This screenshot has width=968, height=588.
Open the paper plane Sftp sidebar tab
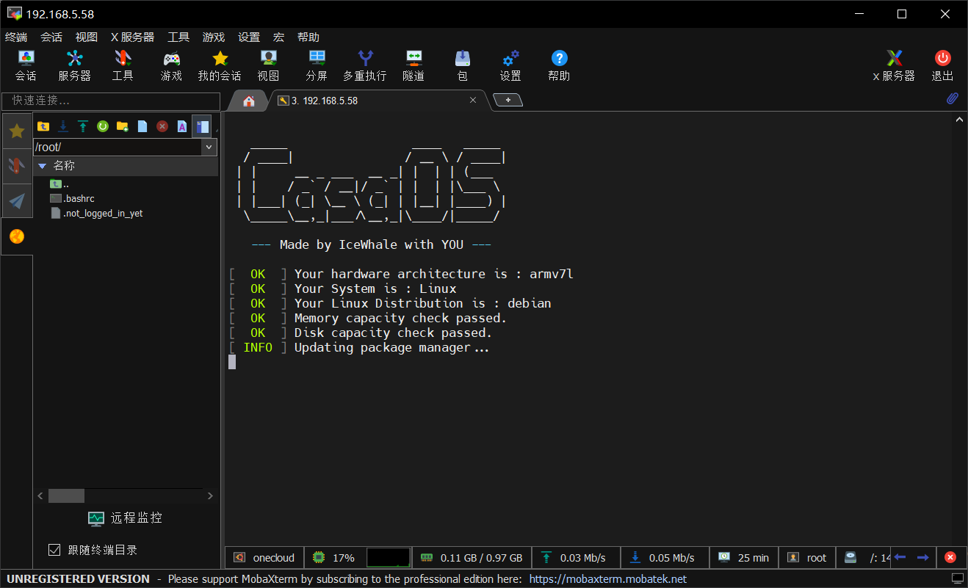(17, 200)
